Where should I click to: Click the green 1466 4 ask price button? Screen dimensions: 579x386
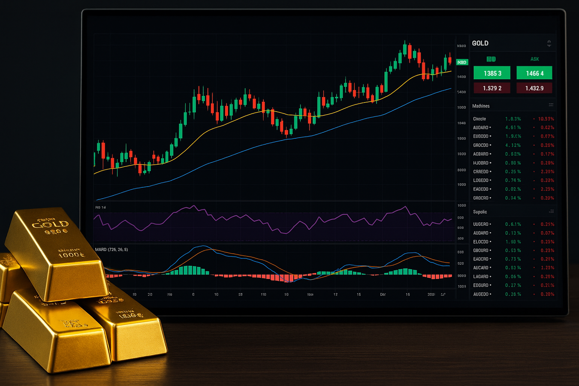pyautogui.click(x=534, y=73)
